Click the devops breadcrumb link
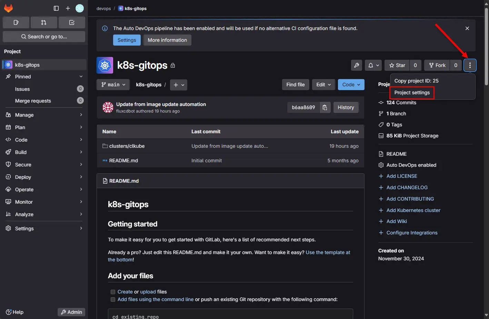489x319 pixels. pos(104,8)
